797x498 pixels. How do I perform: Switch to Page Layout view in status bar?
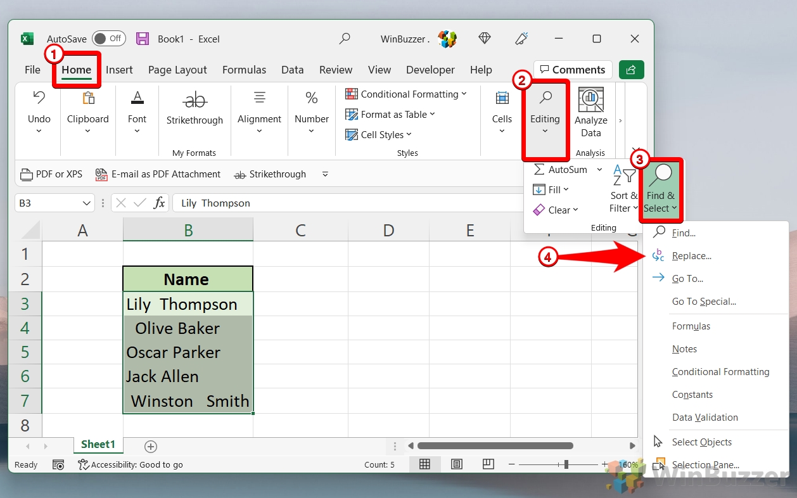[456, 464]
